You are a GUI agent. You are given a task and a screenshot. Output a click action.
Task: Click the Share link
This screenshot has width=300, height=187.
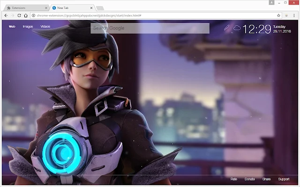266,179
